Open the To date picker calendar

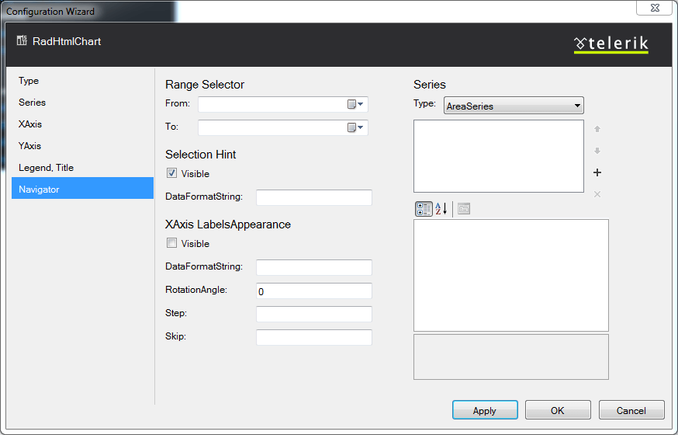[355, 127]
